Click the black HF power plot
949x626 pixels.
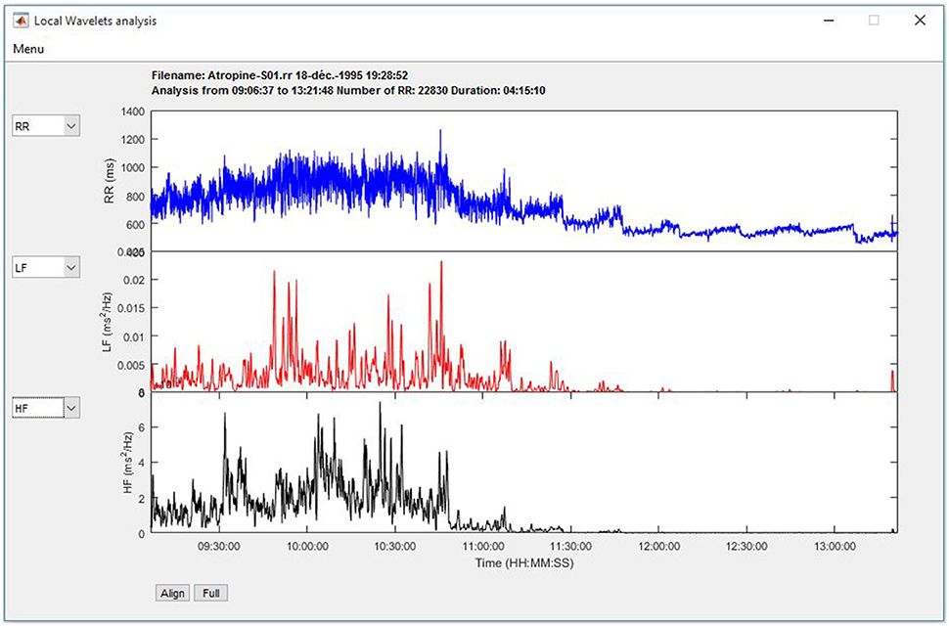coord(524,463)
